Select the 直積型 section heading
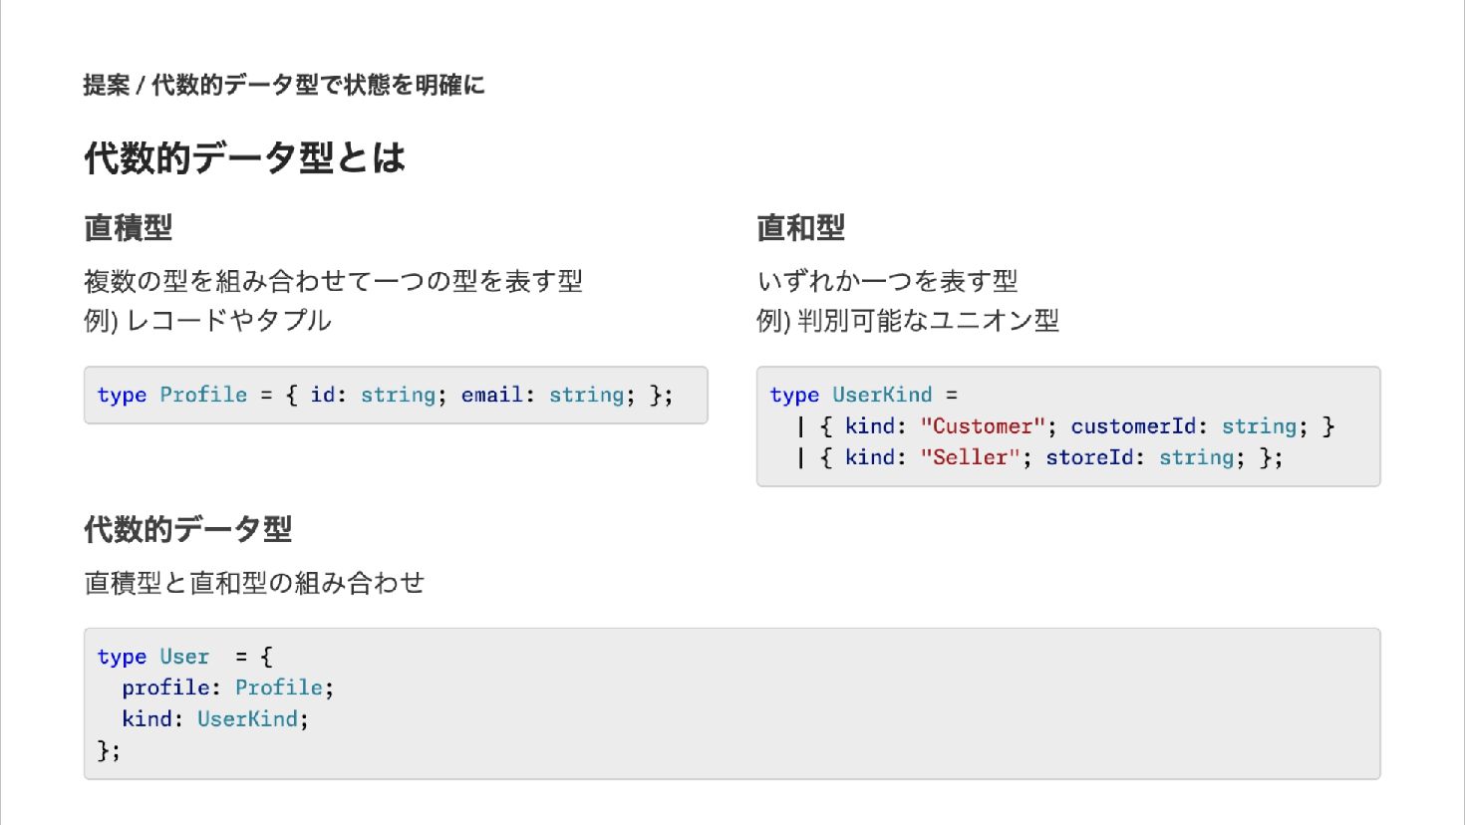Image resolution: width=1465 pixels, height=825 pixels. pyautogui.click(x=129, y=228)
